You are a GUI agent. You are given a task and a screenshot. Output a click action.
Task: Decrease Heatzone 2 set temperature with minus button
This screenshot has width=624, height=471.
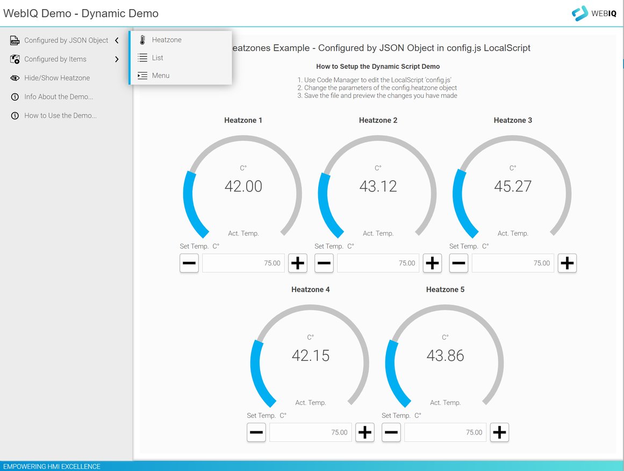pos(324,263)
